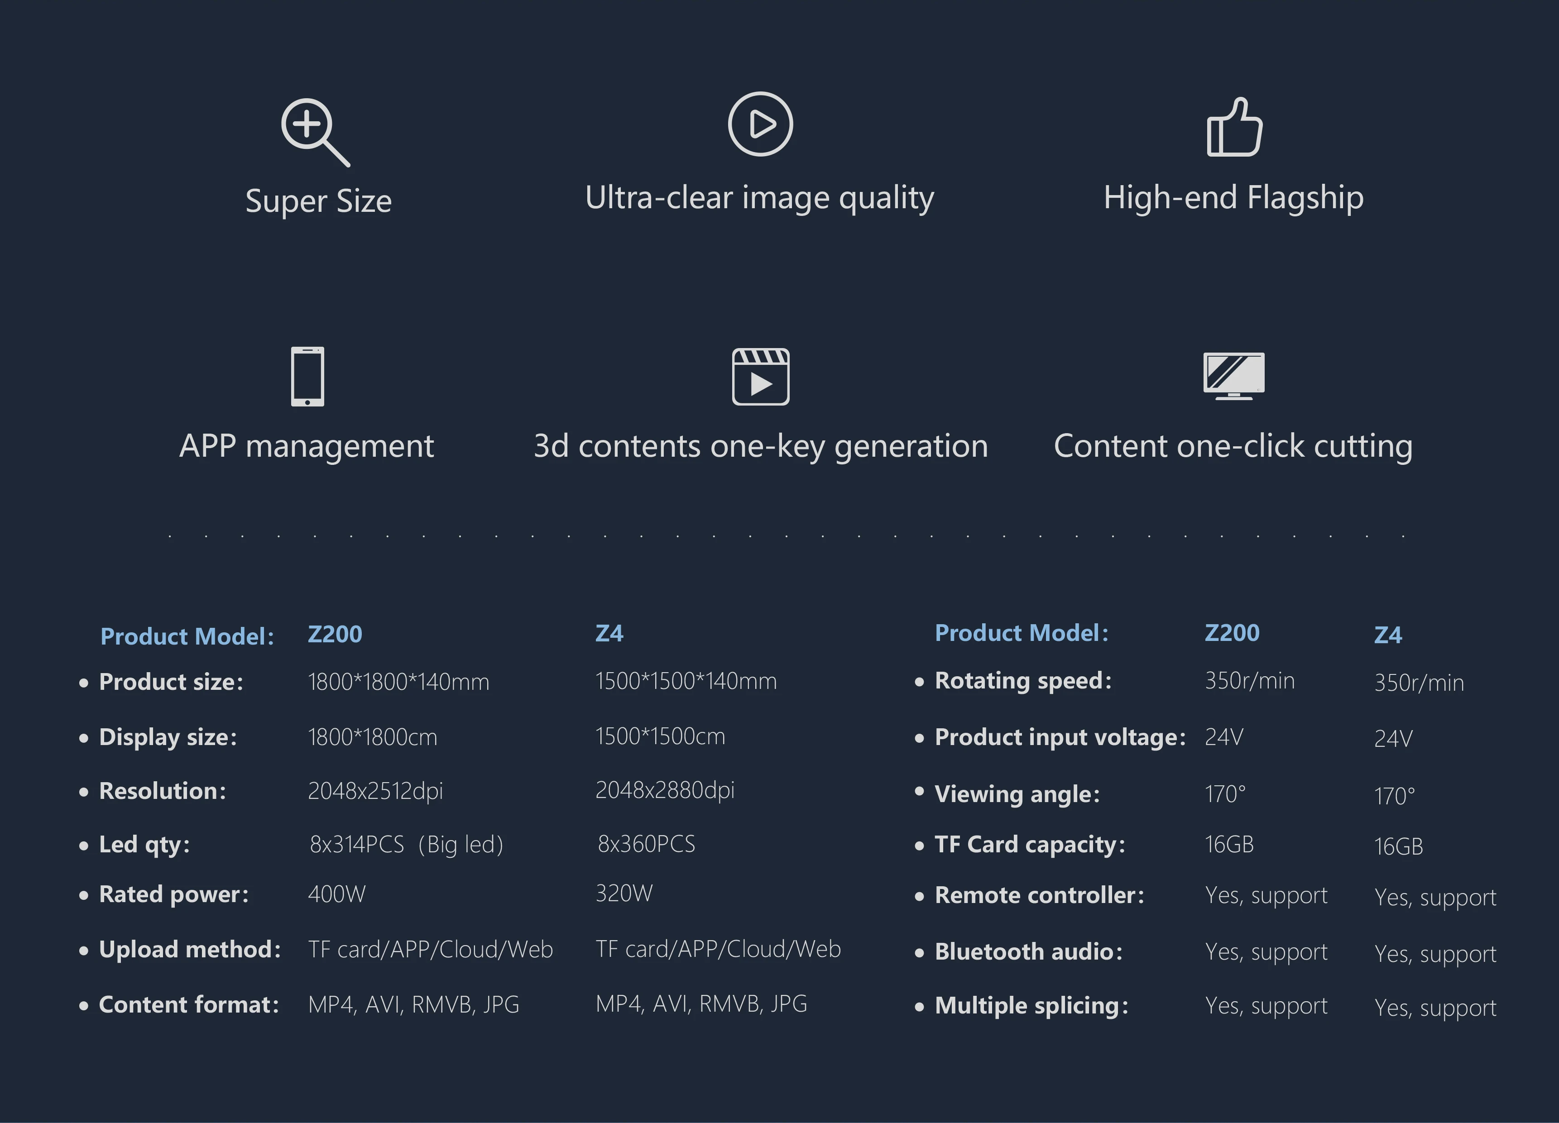Image resolution: width=1559 pixels, height=1123 pixels.
Task: Click the circular play icon
Action: pos(760,124)
